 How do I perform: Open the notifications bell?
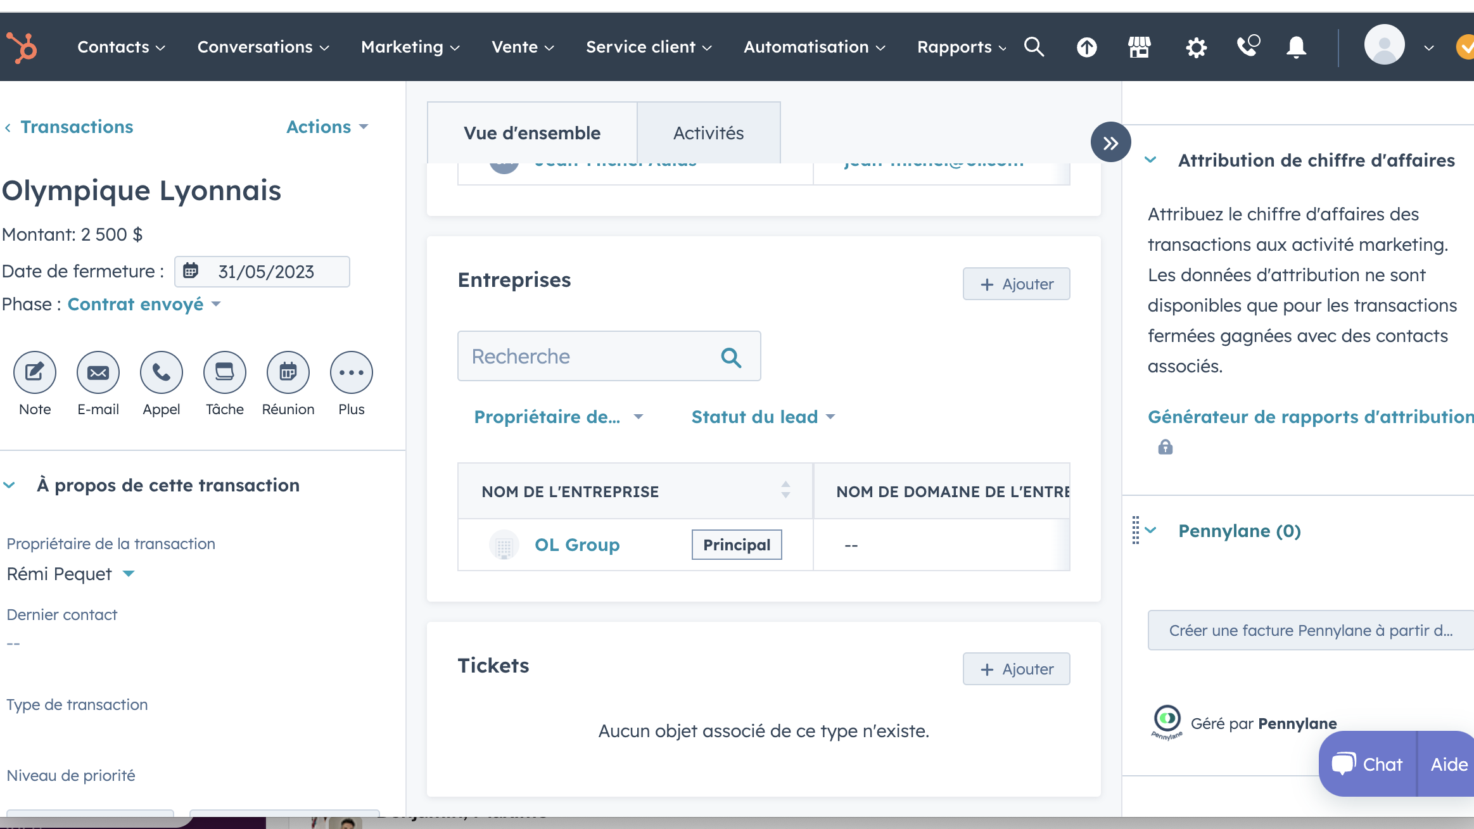1295,47
